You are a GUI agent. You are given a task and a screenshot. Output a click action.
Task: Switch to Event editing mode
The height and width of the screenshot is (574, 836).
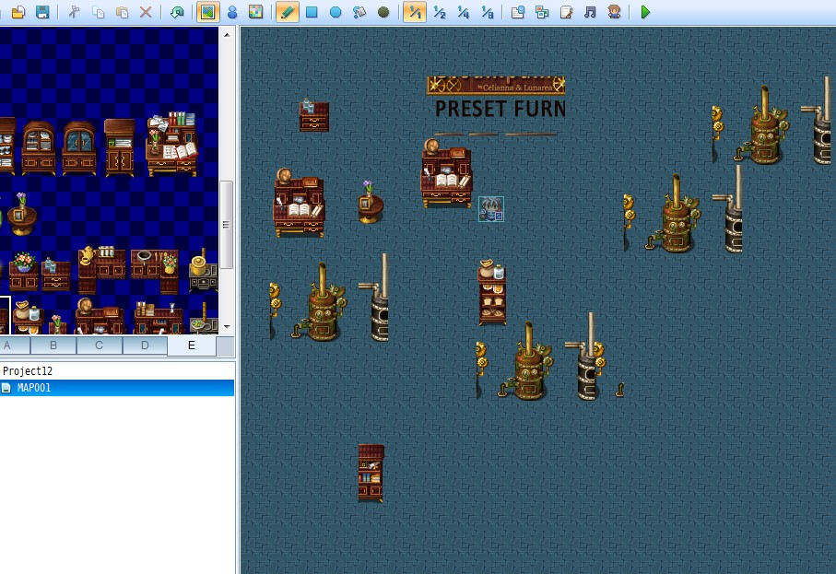232,12
